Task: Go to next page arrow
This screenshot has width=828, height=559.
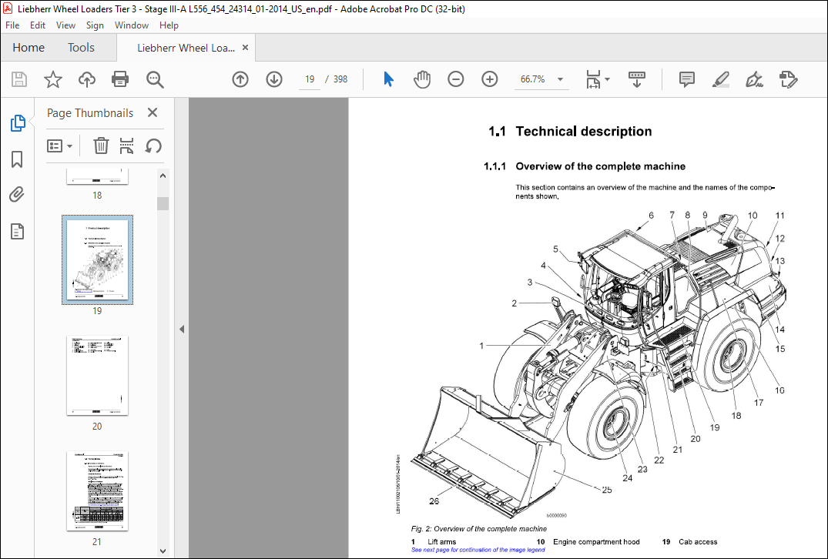Action: coord(274,80)
